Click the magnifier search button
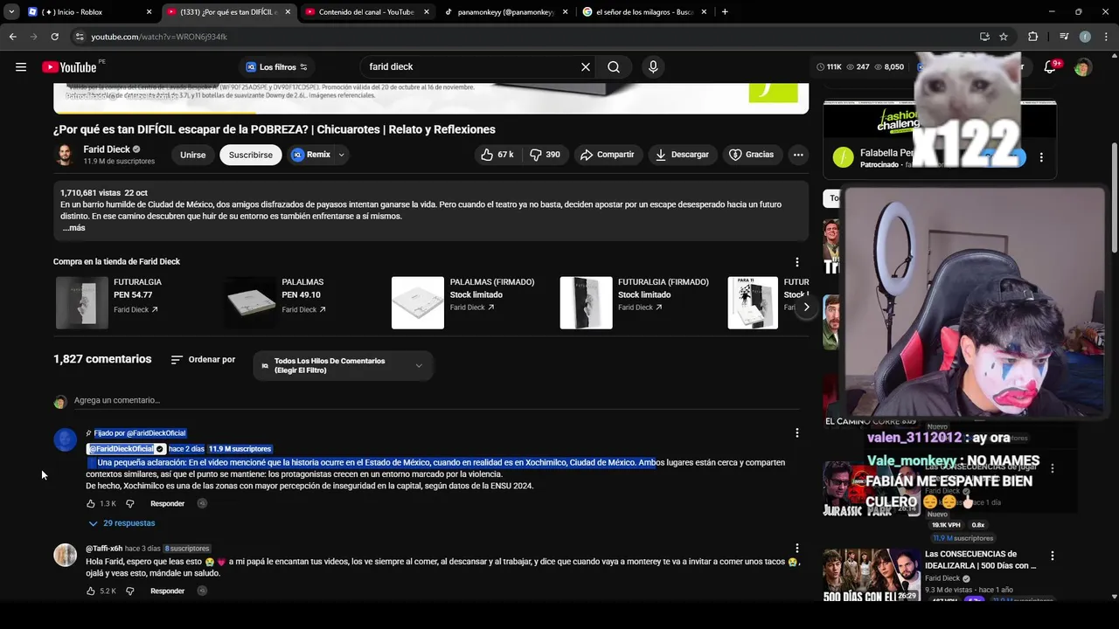1119x629 pixels. point(614,67)
